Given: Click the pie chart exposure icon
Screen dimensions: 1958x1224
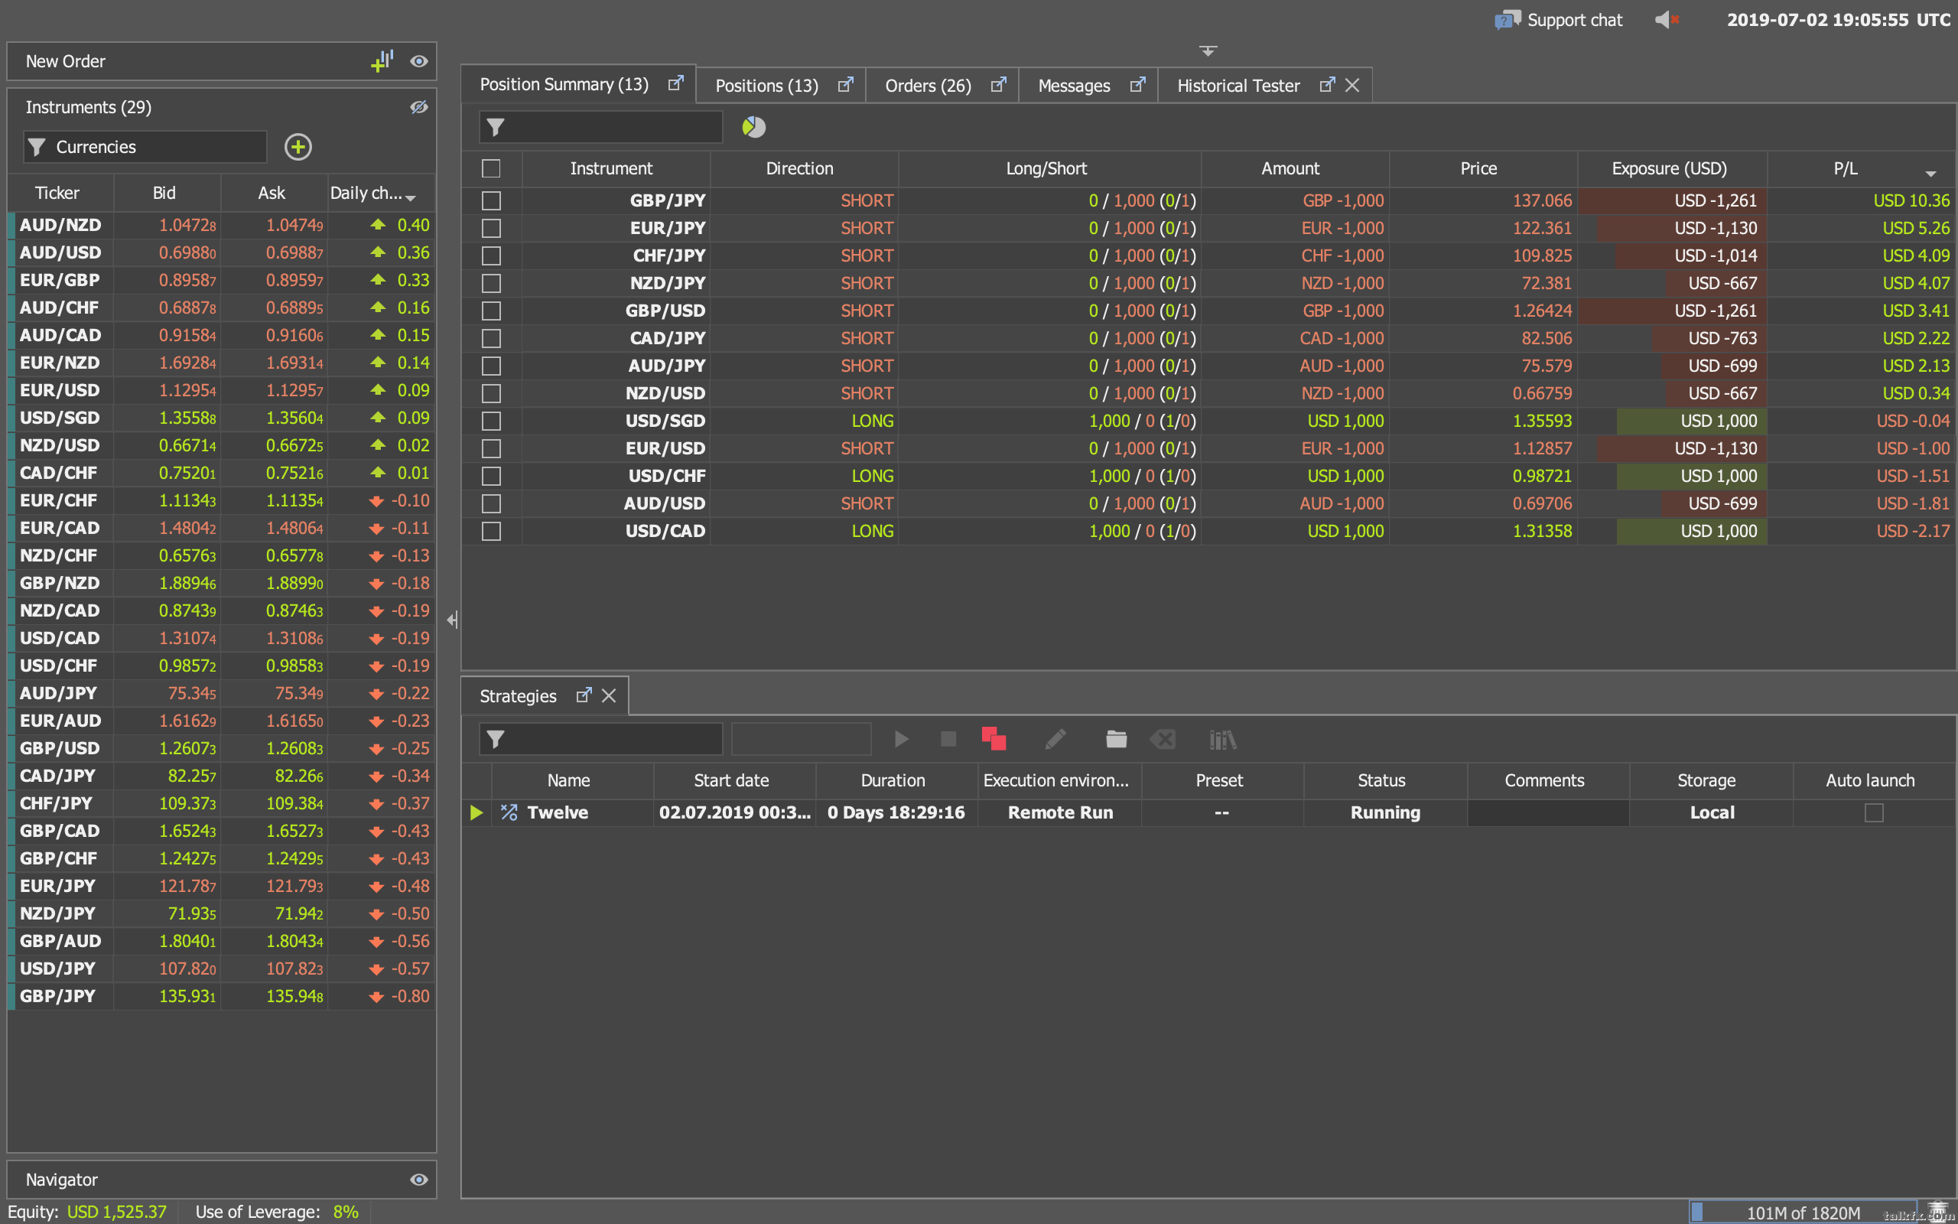Looking at the screenshot, I should click(x=753, y=127).
